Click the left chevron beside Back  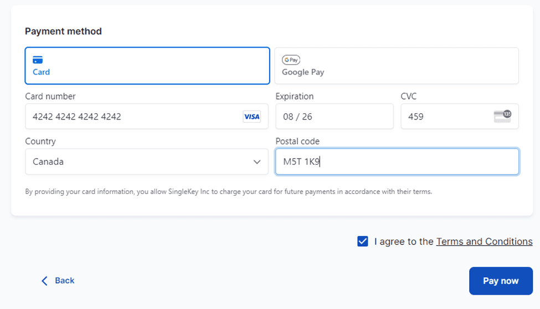(x=45, y=281)
